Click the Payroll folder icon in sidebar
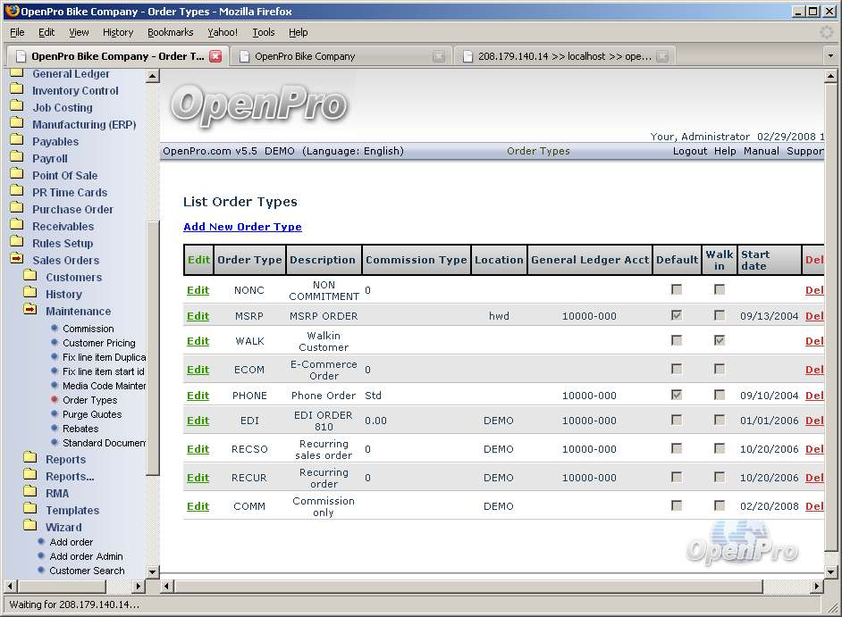Image resolution: width=842 pixels, height=617 pixels. (x=16, y=158)
